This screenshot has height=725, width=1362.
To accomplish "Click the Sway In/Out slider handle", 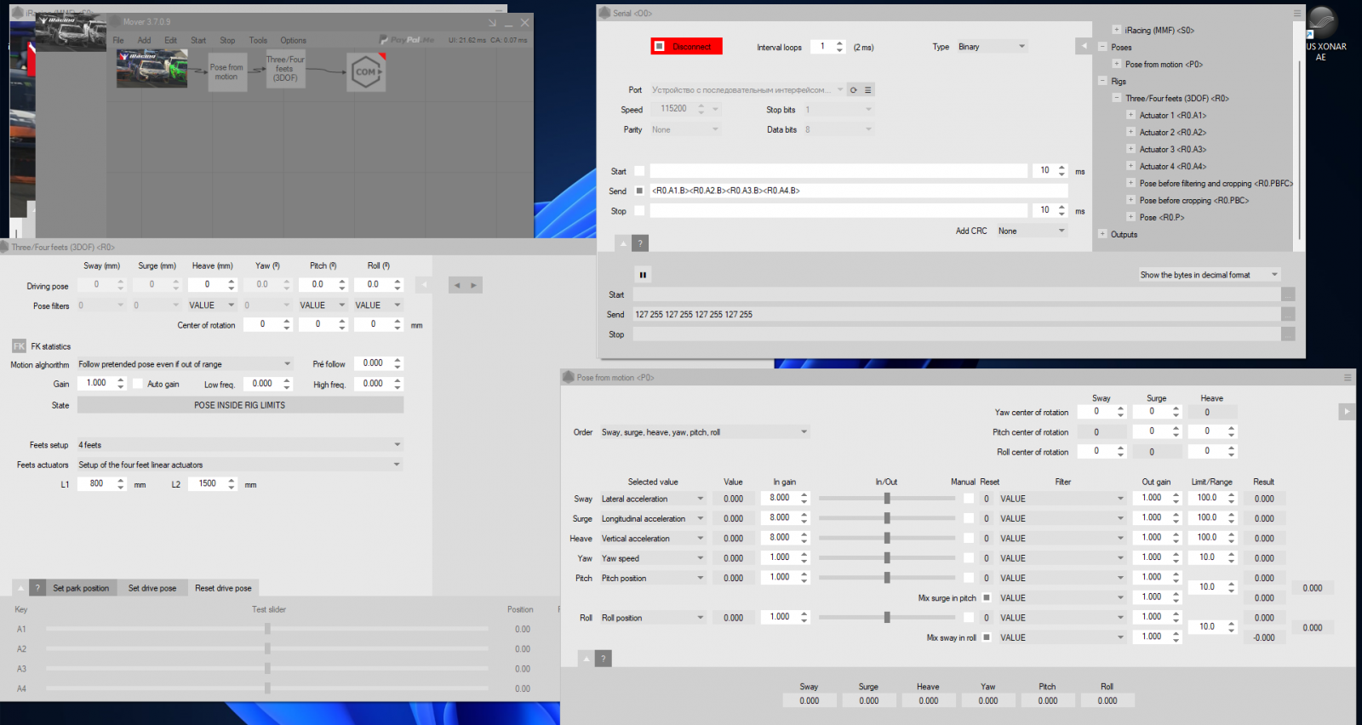I will pos(887,499).
